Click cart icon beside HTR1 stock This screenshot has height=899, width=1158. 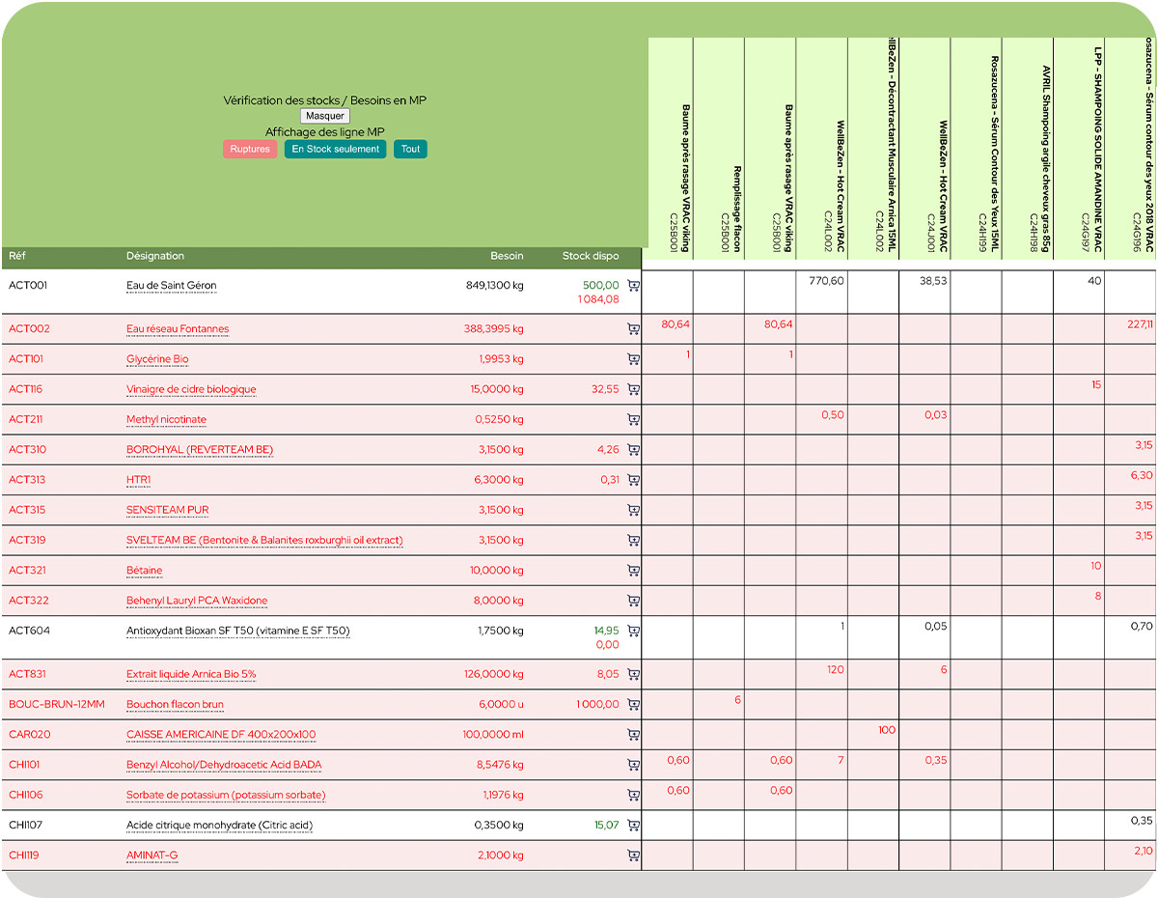(x=633, y=480)
